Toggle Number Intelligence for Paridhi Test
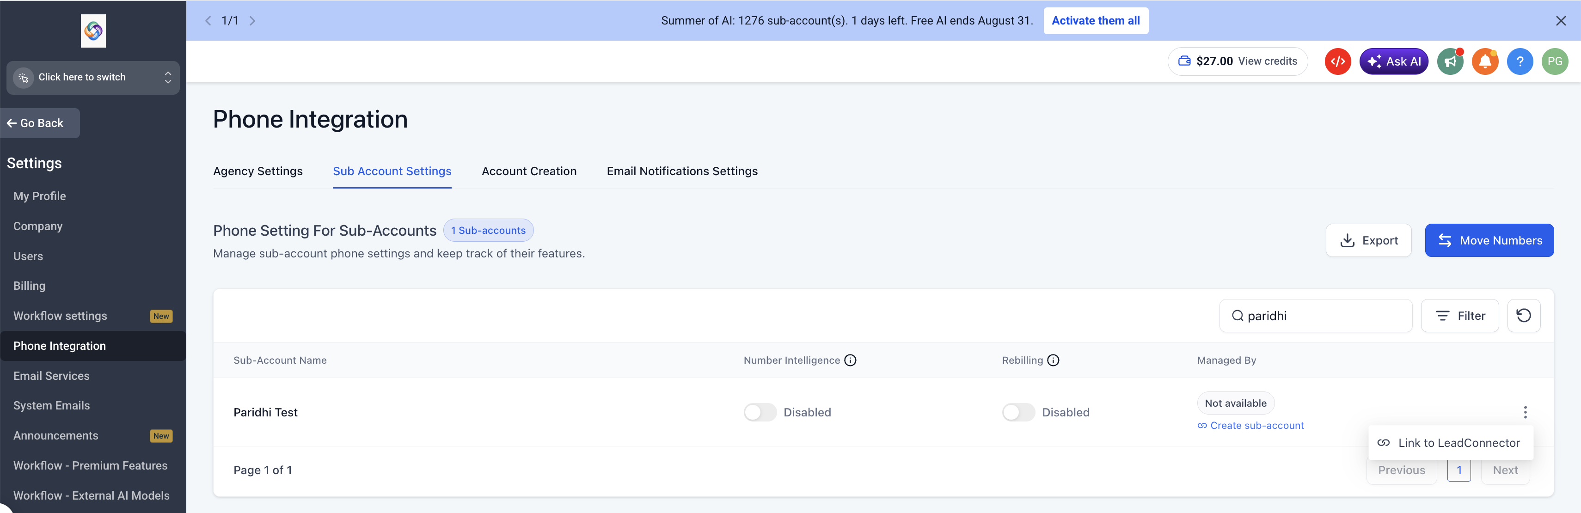Screen dimensions: 1581x513 click(760, 412)
